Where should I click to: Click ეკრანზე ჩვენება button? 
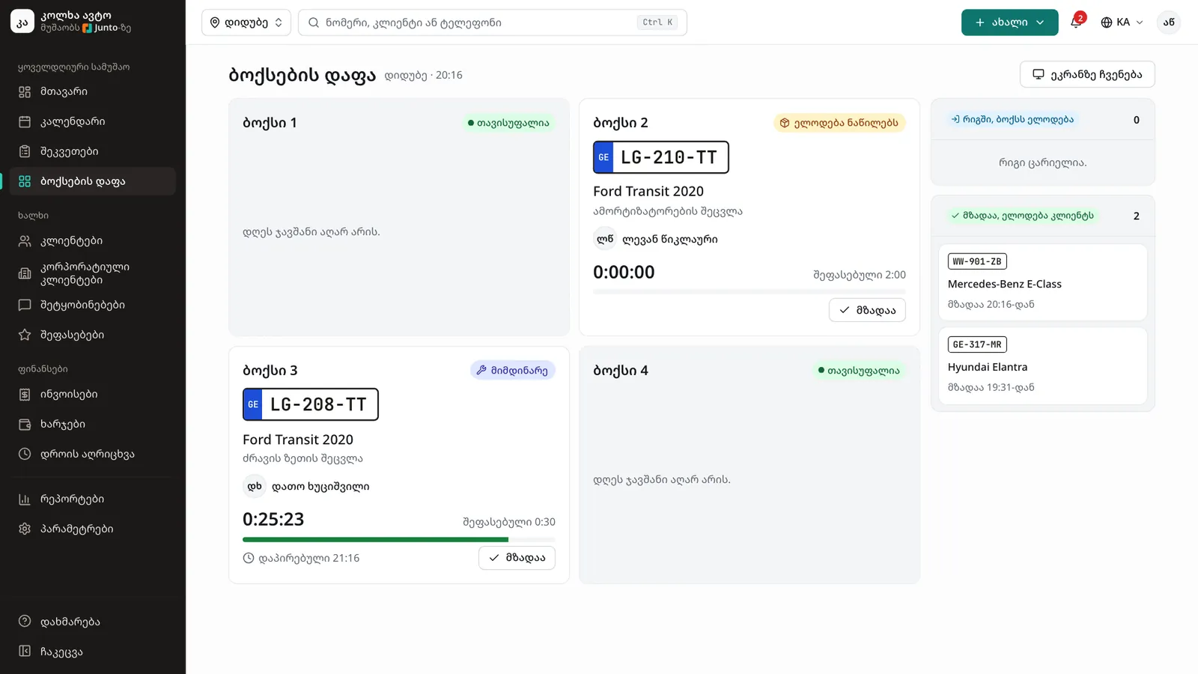coord(1087,74)
